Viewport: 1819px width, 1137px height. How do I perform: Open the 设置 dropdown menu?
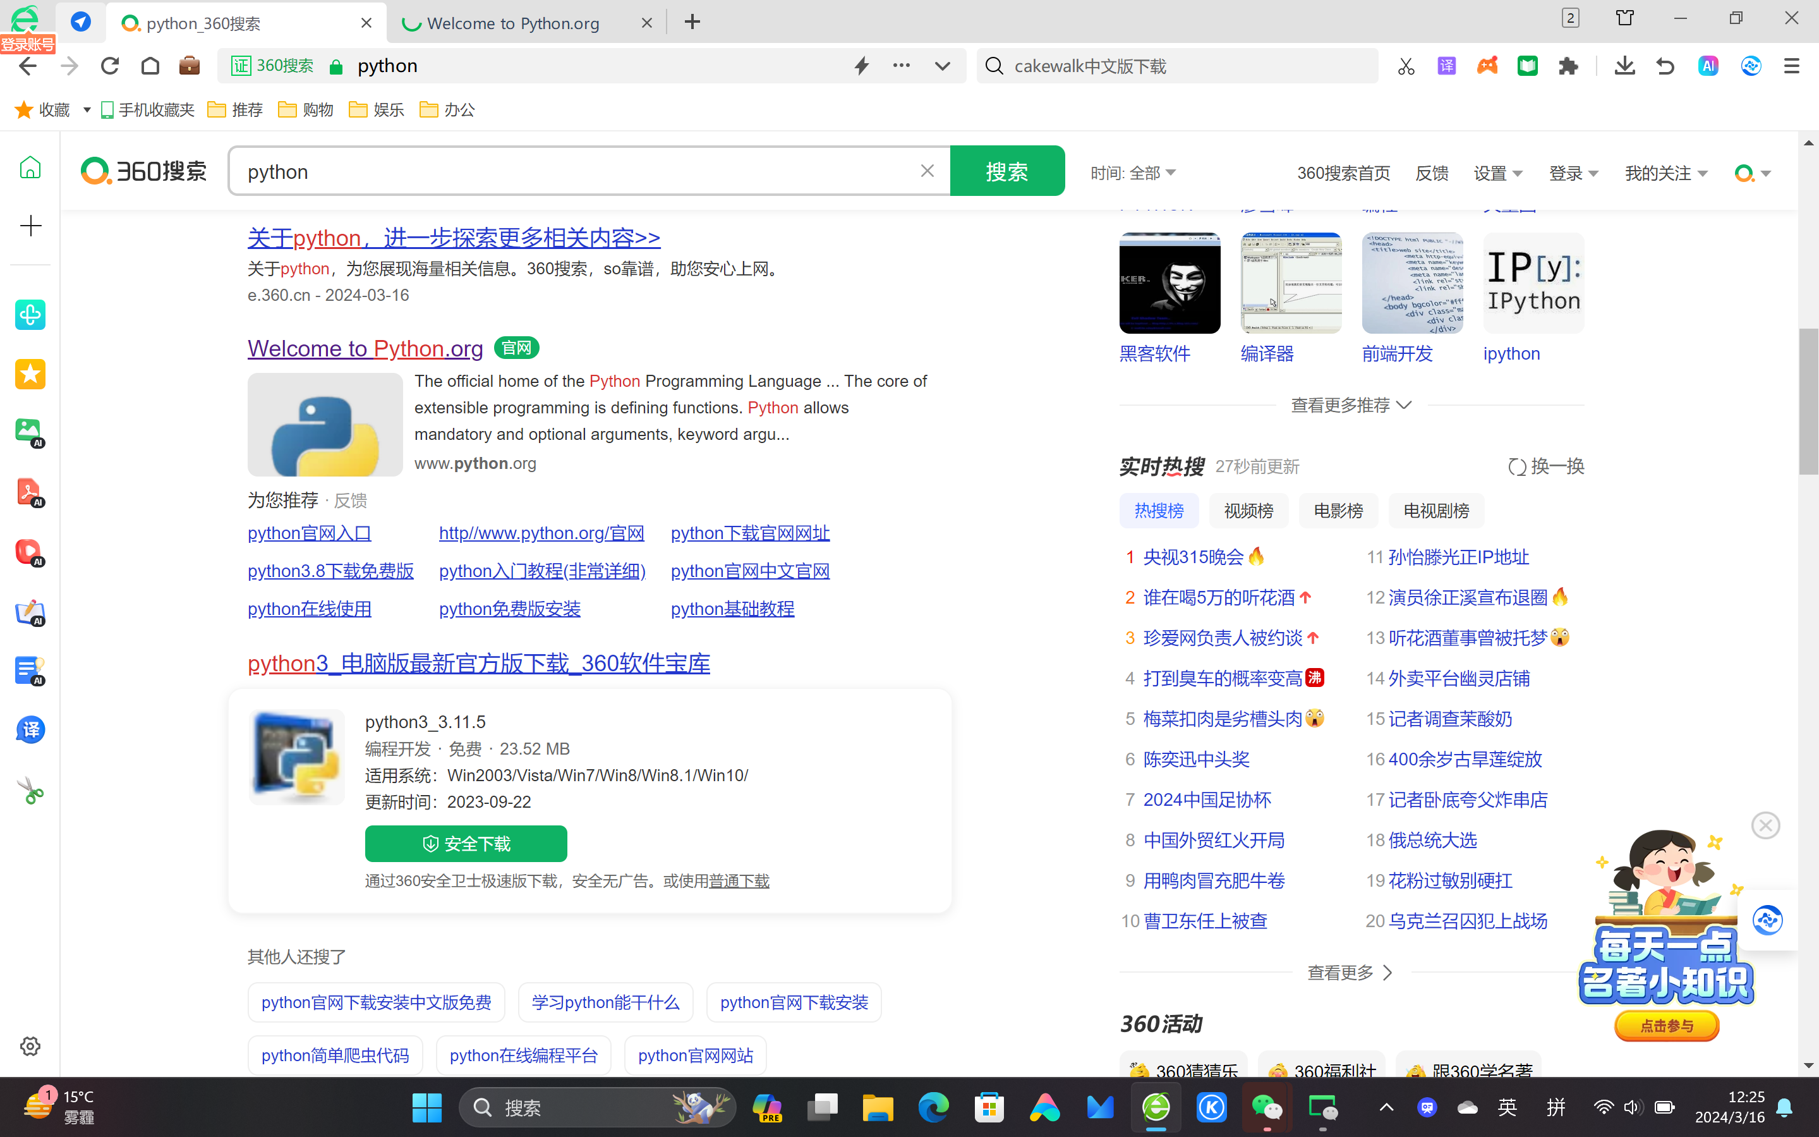[x=1497, y=174]
